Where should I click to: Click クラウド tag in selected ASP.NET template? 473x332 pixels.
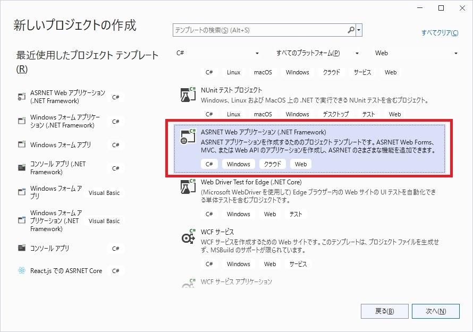point(273,164)
